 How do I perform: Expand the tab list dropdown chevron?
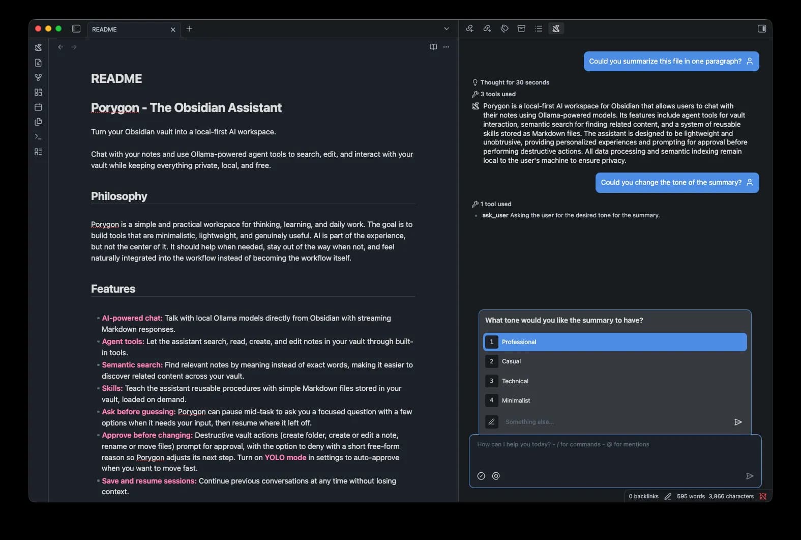click(447, 29)
